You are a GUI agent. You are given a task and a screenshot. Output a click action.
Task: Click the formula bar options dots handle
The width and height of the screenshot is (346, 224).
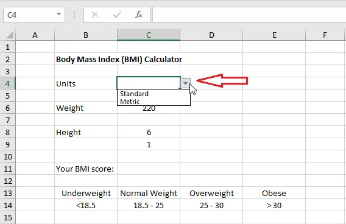point(74,15)
